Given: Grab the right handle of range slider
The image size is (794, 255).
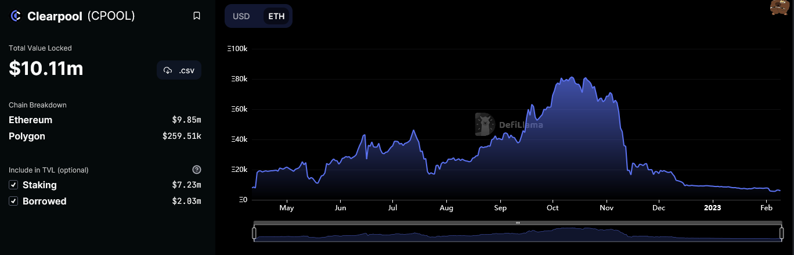Looking at the screenshot, I should tap(781, 233).
